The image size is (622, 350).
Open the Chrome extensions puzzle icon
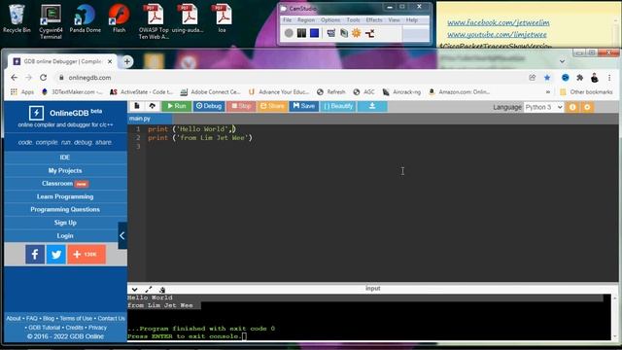(579, 78)
